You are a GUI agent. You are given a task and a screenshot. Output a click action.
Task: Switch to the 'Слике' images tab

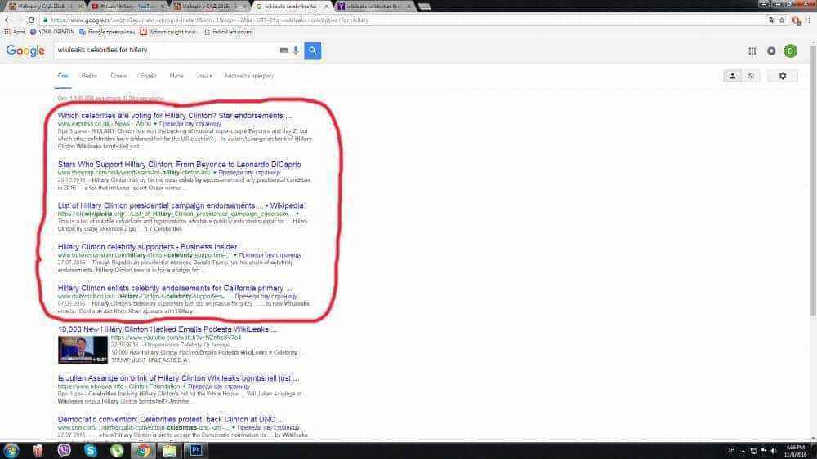[118, 76]
